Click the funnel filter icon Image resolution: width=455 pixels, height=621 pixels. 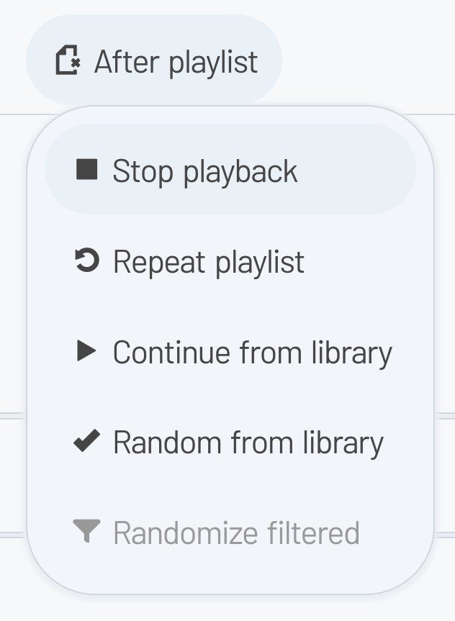pos(87,531)
